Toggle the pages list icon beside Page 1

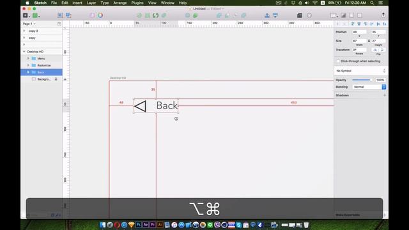pos(59,24)
